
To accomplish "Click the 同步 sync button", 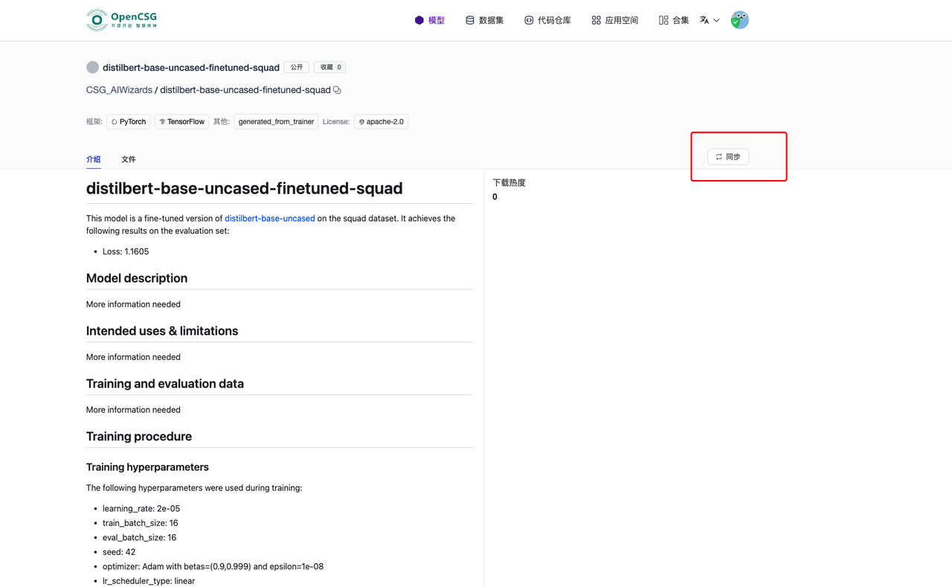I will click(x=728, y=157).
